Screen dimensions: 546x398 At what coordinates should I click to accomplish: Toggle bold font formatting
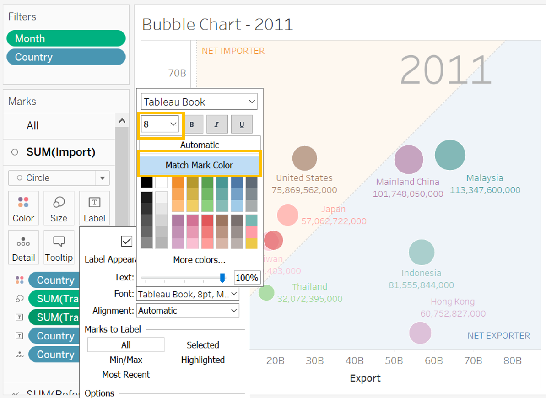(x=192, y=124)
